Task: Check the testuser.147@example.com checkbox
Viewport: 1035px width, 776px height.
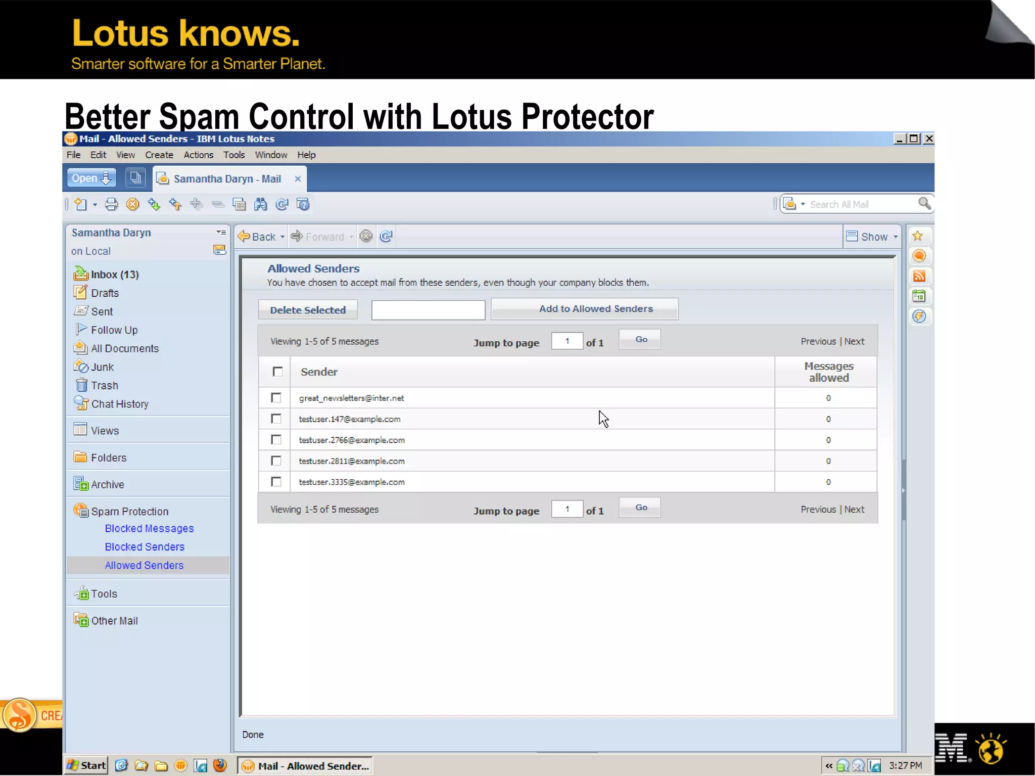Action: [276, 419]
